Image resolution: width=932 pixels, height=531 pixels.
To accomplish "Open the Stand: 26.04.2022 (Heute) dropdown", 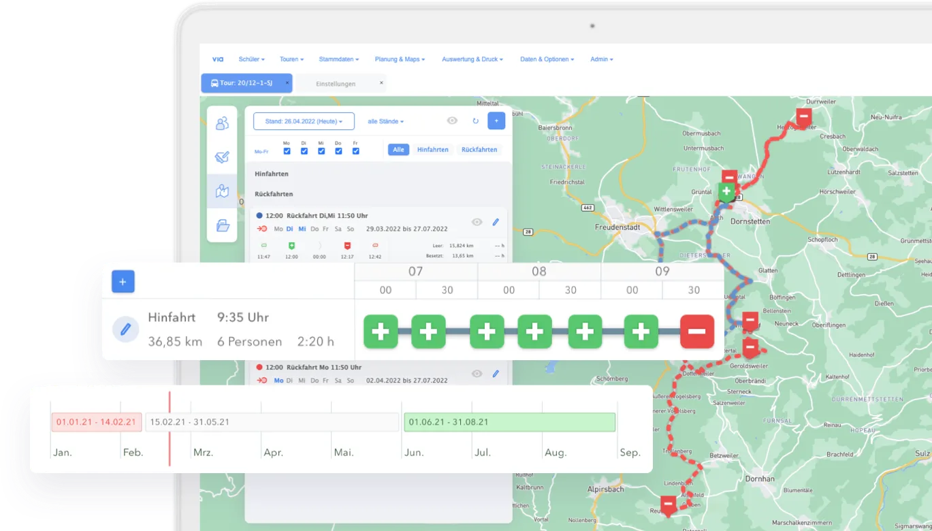I will pyautogui.click(x=304, y=121).
